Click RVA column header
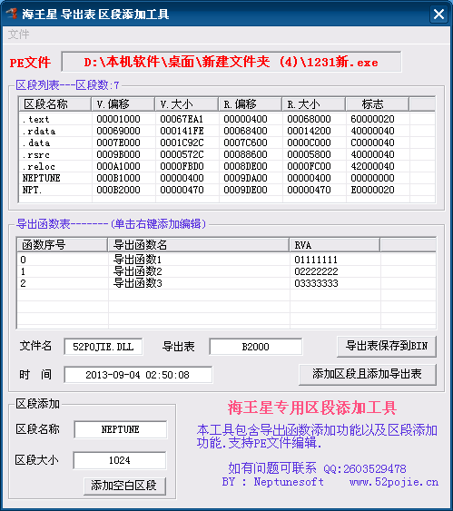 pos(335,245)
